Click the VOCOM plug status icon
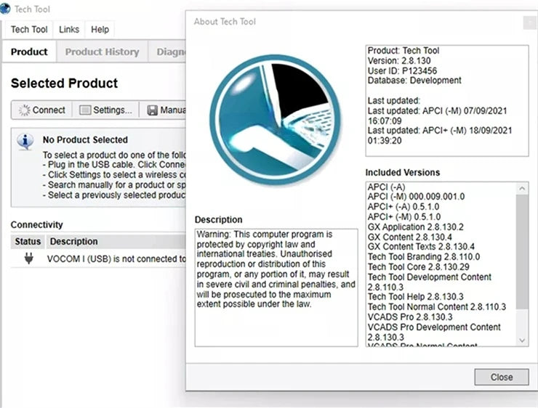Screen dimensions: 538x408 pos(29,258)
